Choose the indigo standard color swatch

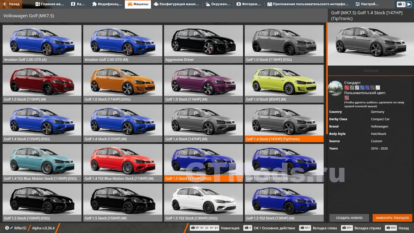coord(367,87)
